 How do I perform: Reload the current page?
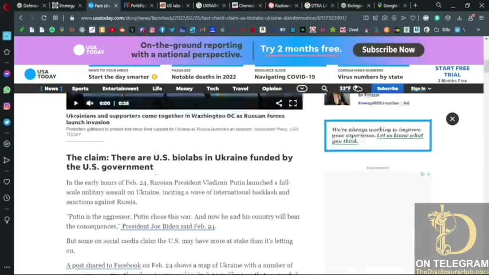point(44,18)
